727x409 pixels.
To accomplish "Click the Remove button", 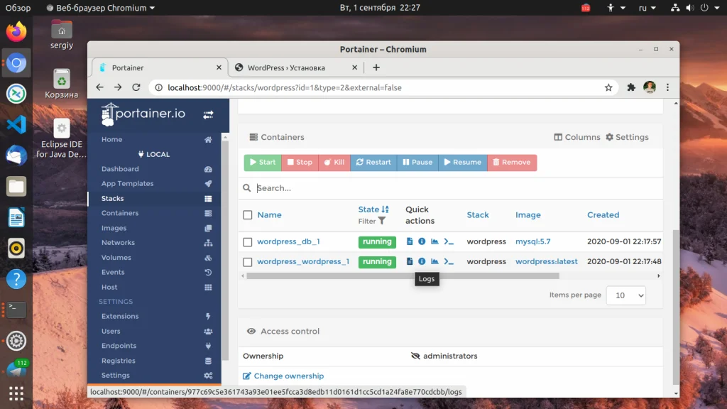I will (x=512, y=163).
